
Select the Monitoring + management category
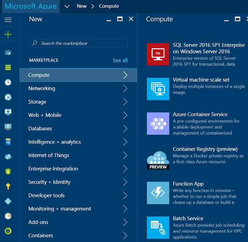point(78,209)
